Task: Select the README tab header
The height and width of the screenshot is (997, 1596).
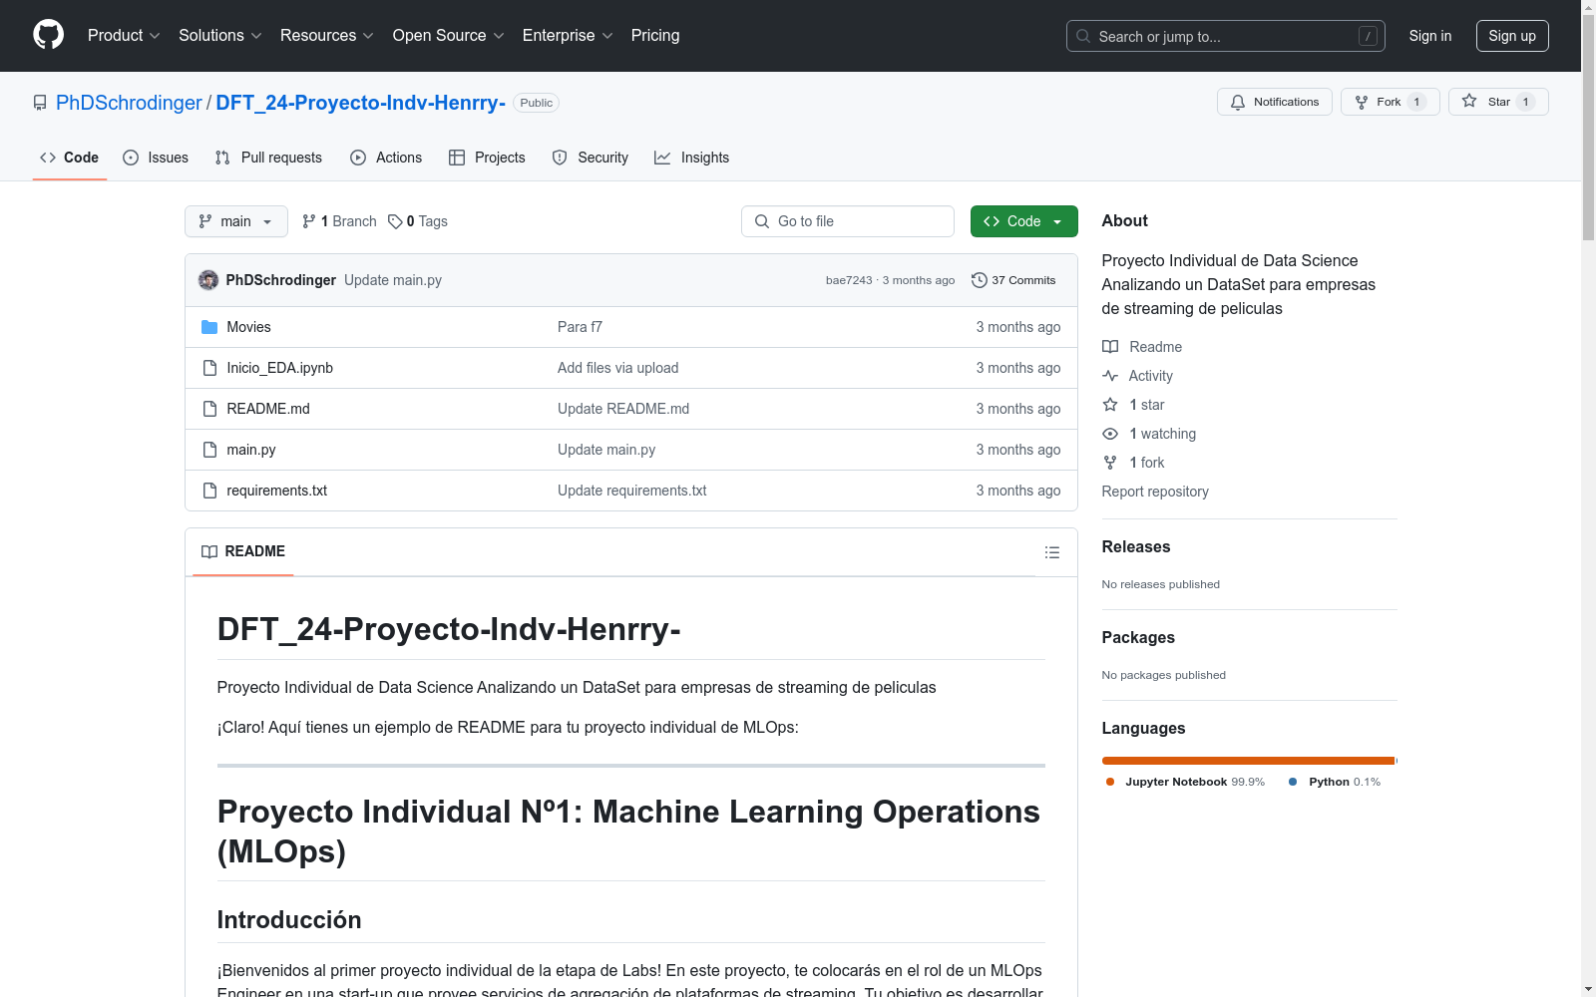Action: tap(243, 551)
